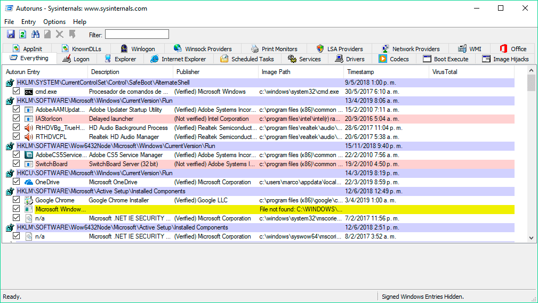Click the Find binoculars icon
Viewport: 538px width, 303px height.
[x=35, y=34]
